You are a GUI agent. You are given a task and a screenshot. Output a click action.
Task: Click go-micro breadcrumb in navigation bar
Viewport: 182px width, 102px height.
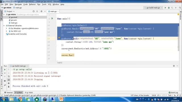tap(6, 8)
